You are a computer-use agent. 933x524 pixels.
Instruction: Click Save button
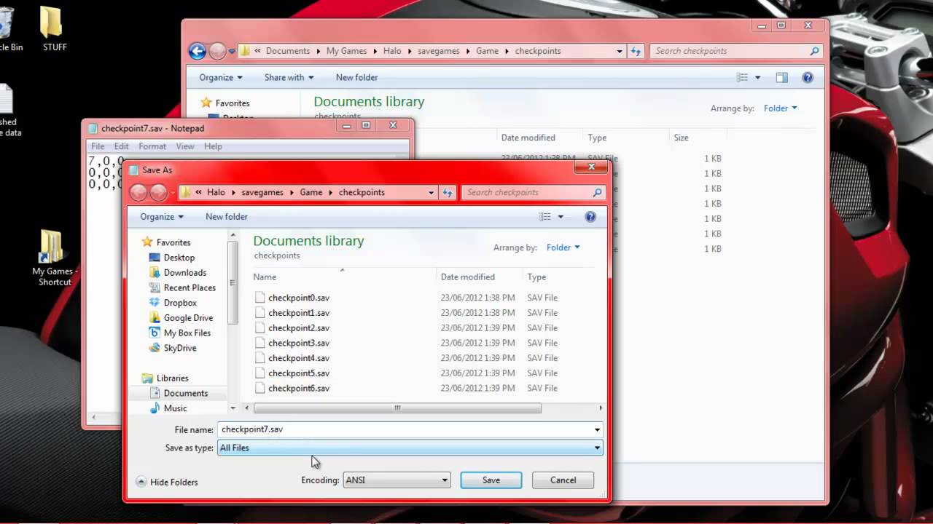(x=491, y=480)
